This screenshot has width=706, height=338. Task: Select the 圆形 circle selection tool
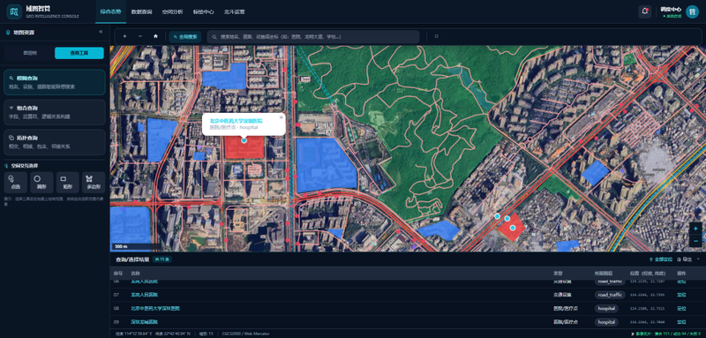pos(41,183)
